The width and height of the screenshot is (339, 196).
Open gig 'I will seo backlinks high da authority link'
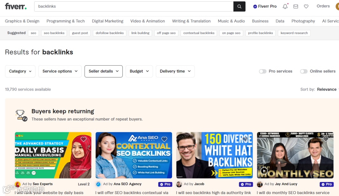[213, 193]
